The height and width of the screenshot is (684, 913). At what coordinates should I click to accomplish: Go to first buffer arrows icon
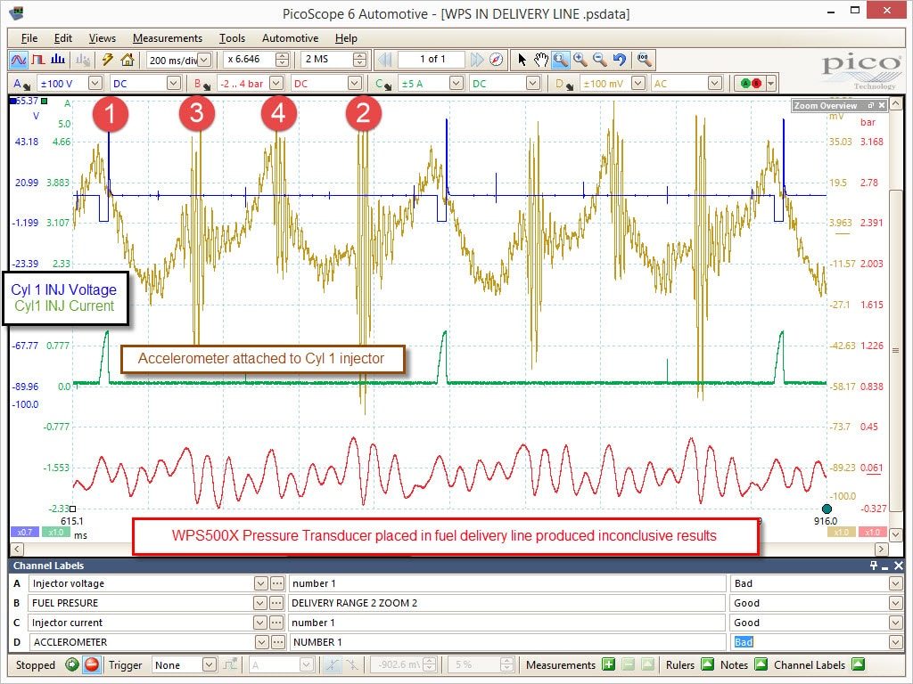(x=384, y=60)
